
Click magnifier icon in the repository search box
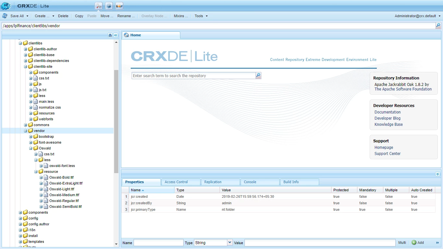tap(258, 76)
